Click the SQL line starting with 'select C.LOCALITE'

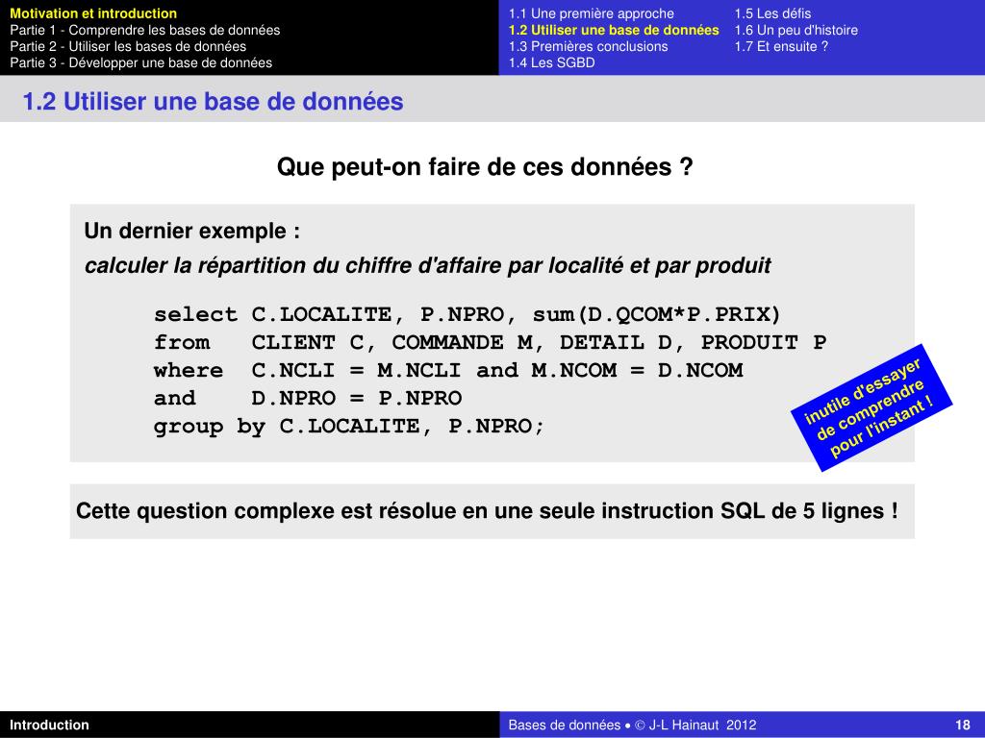[467, 314]
